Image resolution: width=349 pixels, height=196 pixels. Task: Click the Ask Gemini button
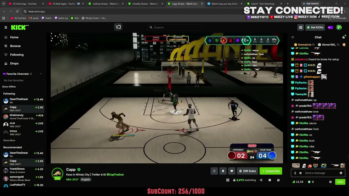(x=310, y=4)
